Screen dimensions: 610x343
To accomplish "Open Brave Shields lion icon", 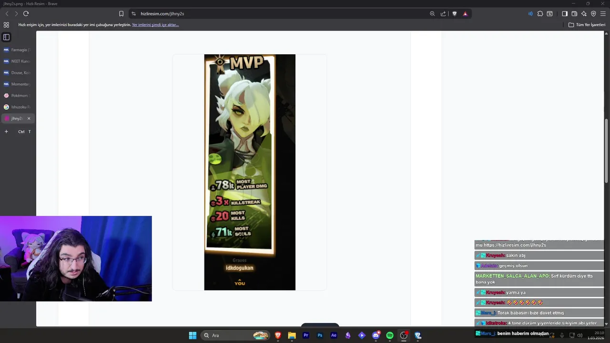I will [454, 14].
